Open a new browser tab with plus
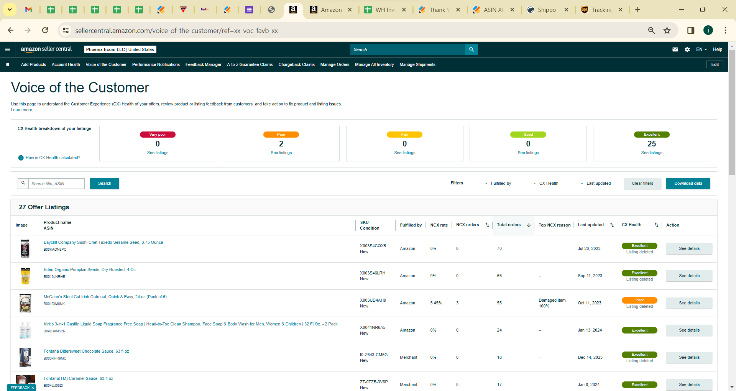Viewport: 736px width, 391px height. click(x=637, y=10)
